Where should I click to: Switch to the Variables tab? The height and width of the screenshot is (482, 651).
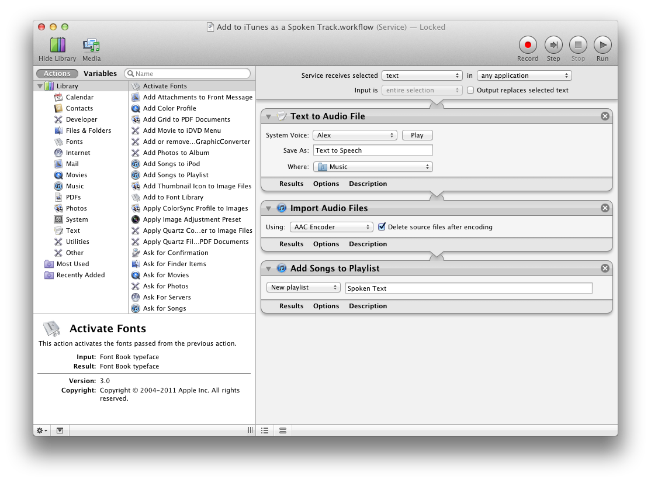(x=100, y=74)
